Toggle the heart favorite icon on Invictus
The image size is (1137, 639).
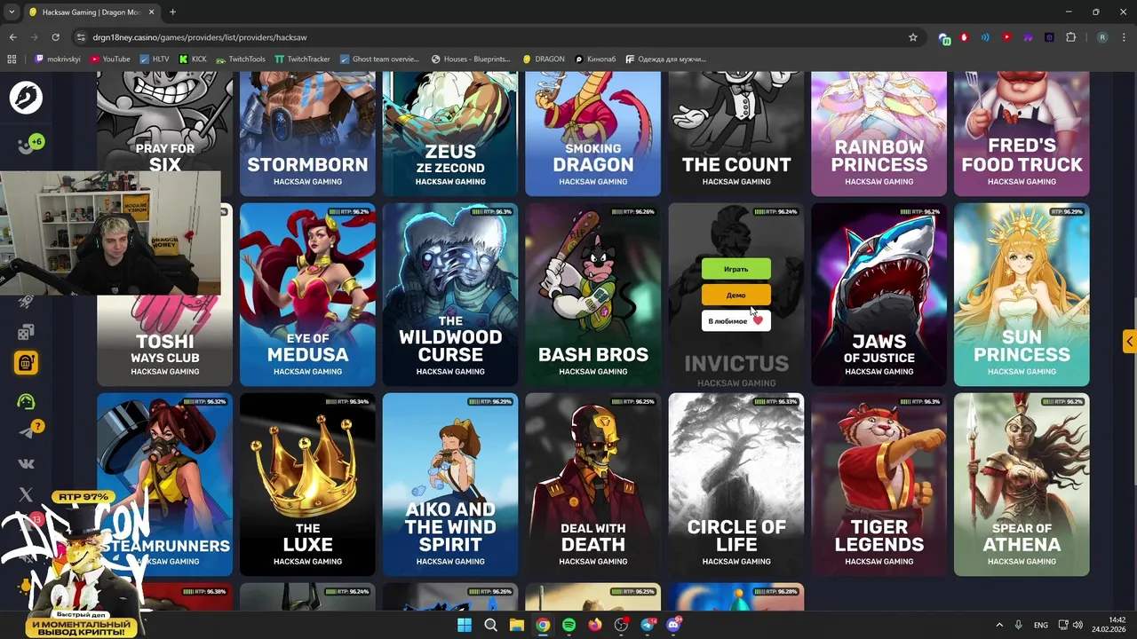[758, 320]
